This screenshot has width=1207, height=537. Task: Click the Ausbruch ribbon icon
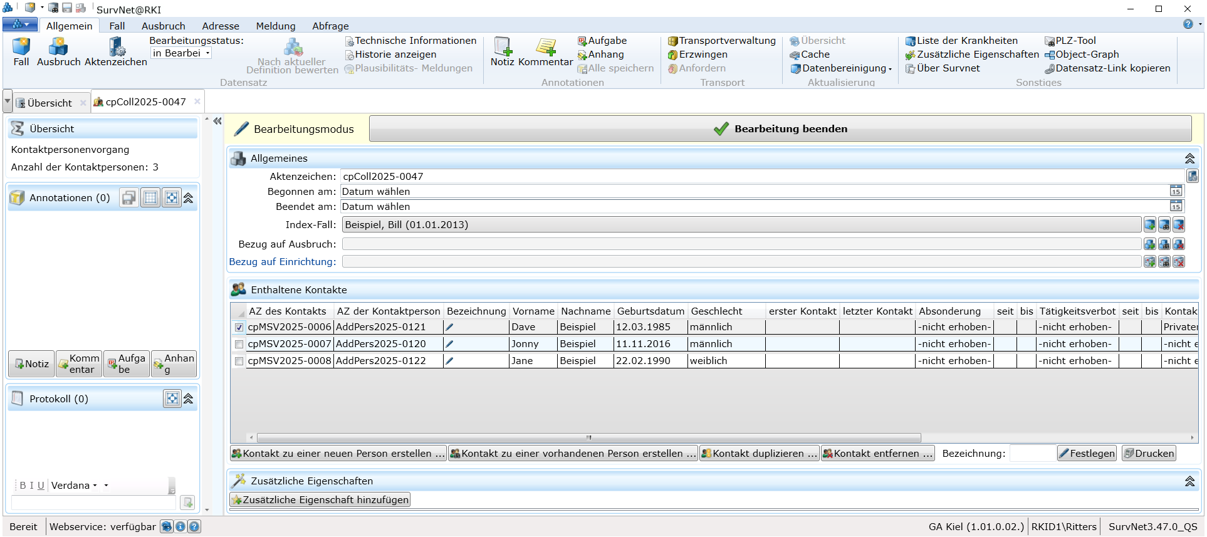pyautogui.click(x=58, y=48)
